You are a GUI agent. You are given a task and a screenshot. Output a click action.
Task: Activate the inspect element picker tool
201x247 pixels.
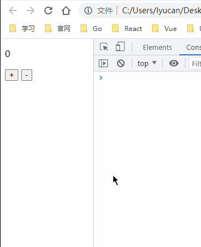(104, 47)
